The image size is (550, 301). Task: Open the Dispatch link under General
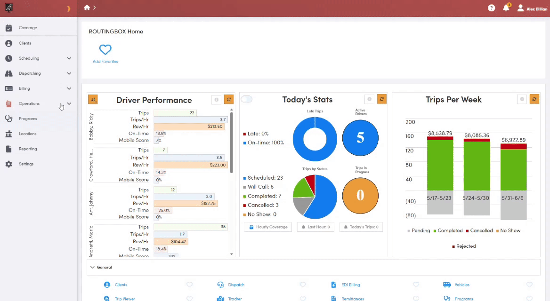236,285
